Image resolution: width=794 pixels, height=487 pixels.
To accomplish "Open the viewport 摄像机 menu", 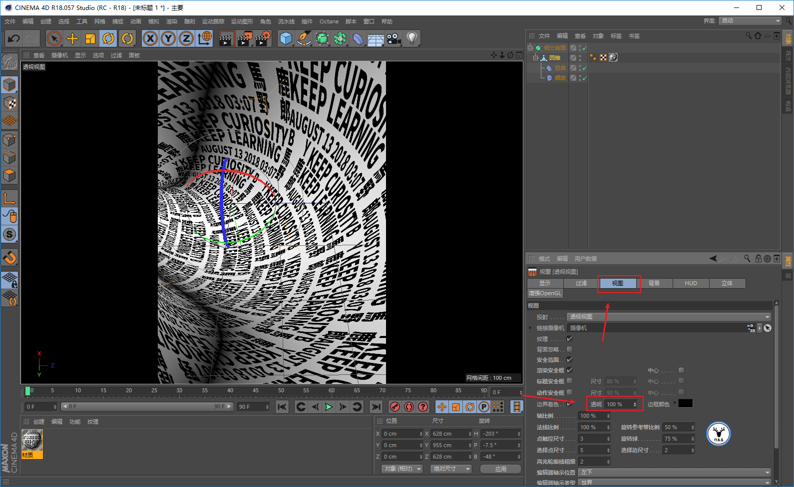I will 59,55.
